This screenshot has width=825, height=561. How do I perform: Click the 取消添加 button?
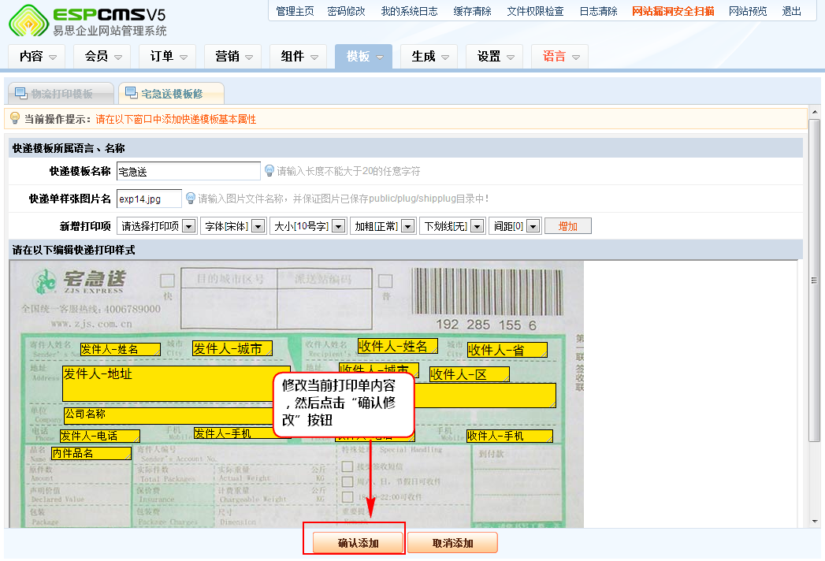[x=452, y=543]
